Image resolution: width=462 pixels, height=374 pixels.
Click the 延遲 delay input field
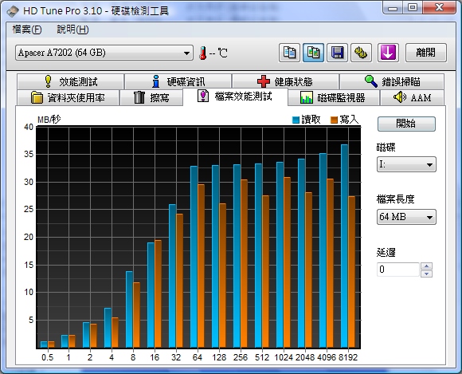(x=398, y=270)
